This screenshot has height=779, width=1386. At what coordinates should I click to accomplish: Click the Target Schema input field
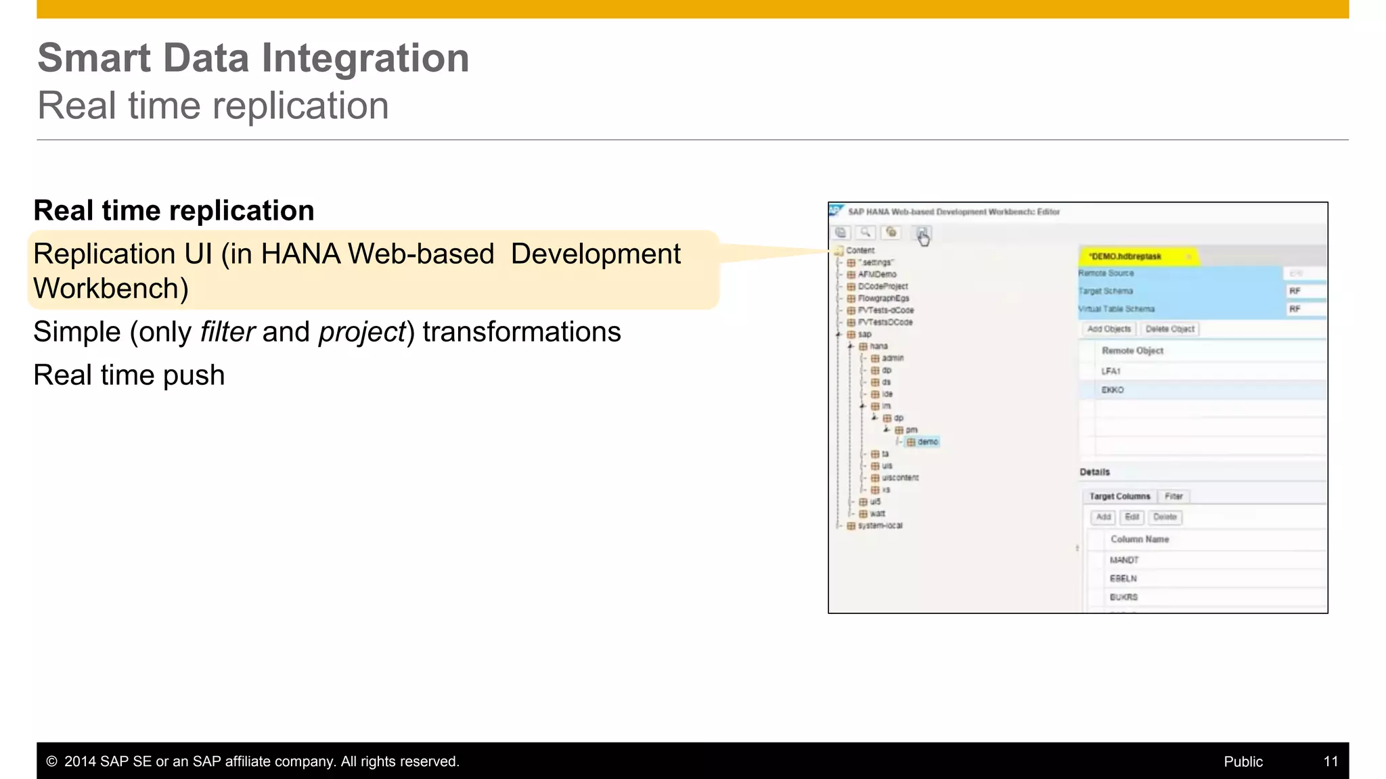pyautogui.click(x=1305, y=291)
